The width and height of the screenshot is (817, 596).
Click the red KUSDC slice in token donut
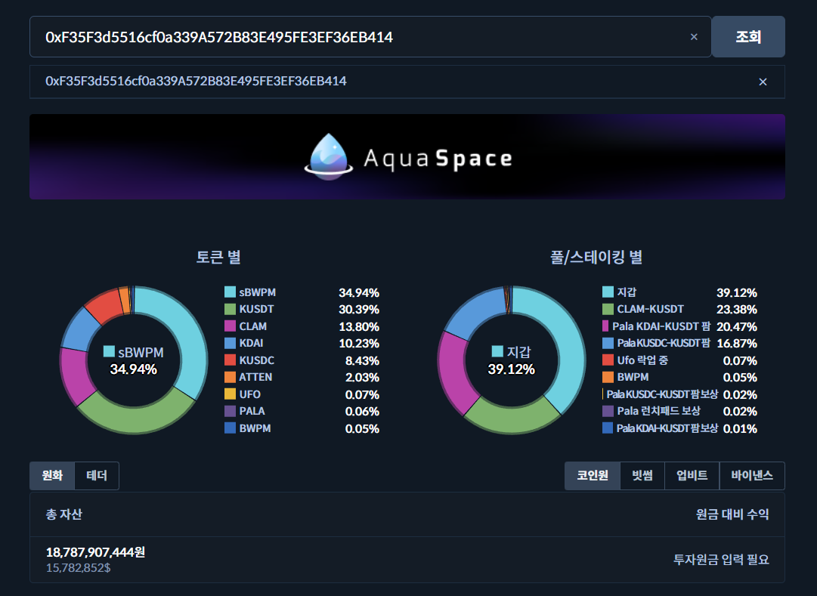[107, 304]
